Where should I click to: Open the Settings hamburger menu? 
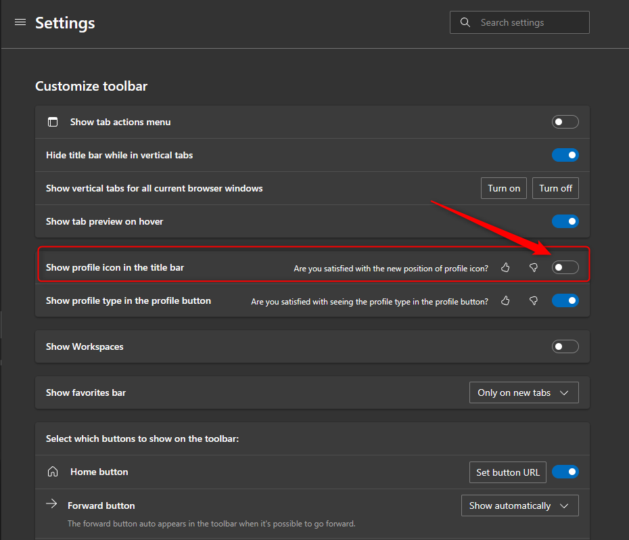[x=20, y=22]
